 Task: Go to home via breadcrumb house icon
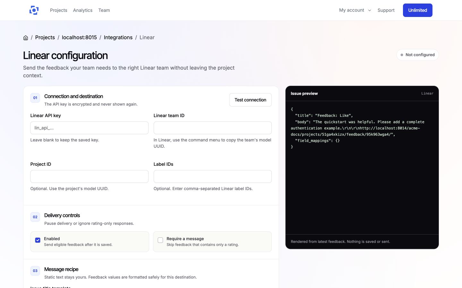(26, 38)
